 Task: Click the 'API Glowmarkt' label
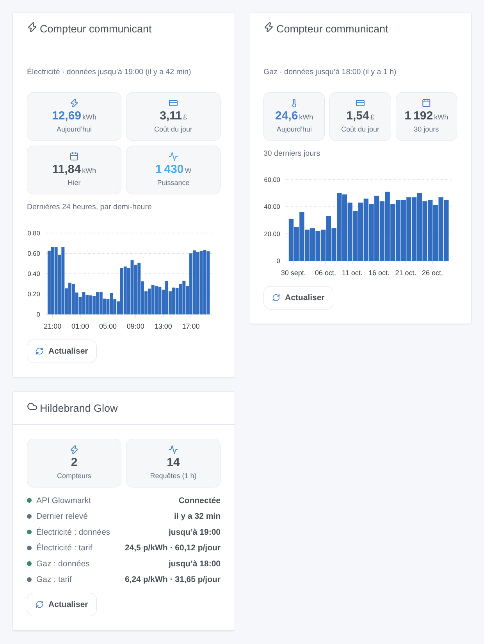pos(64,500)
